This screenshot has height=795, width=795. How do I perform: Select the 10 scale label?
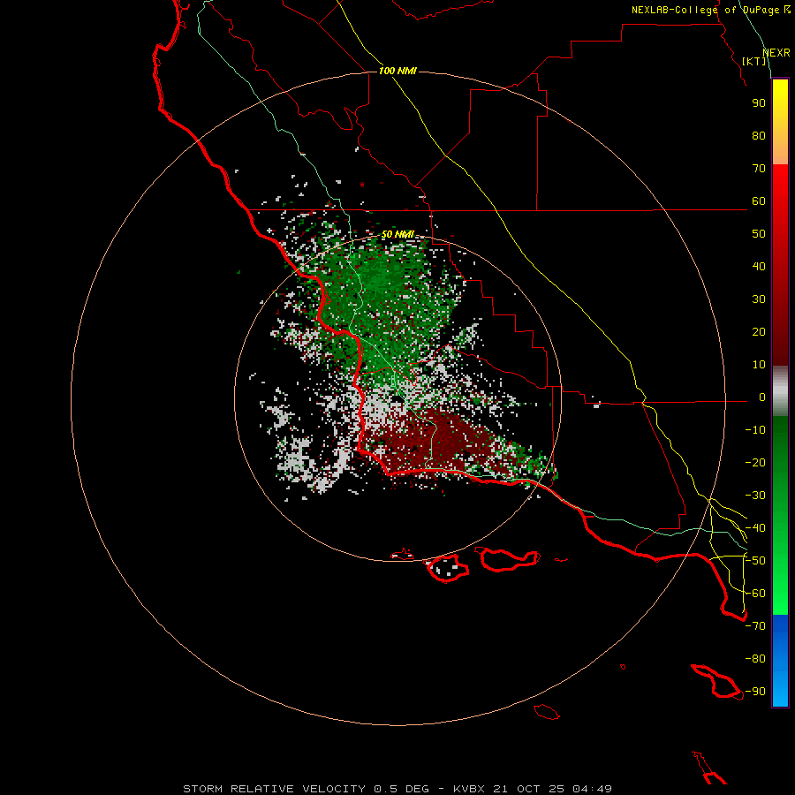759,365
